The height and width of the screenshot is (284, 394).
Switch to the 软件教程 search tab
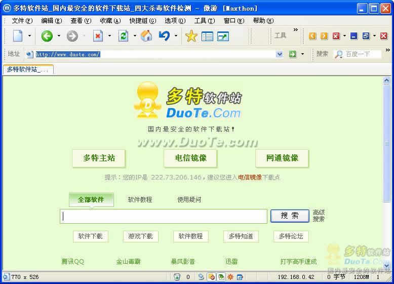pyautogui.click(x=140, y=200)
